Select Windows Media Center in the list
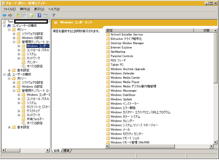Screen dimensions: 219x160 click(x=125, y=78)
